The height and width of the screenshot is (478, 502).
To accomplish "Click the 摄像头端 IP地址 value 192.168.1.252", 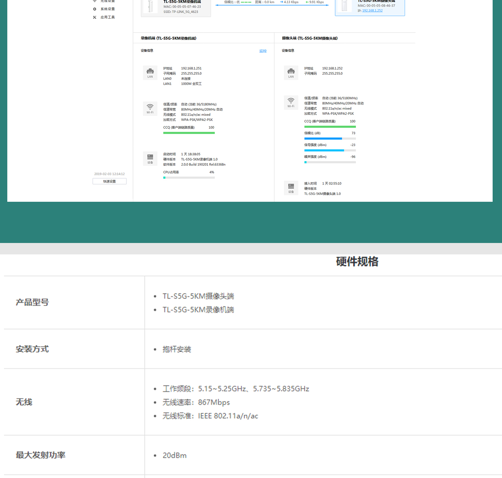I will [x=332, y=69].
